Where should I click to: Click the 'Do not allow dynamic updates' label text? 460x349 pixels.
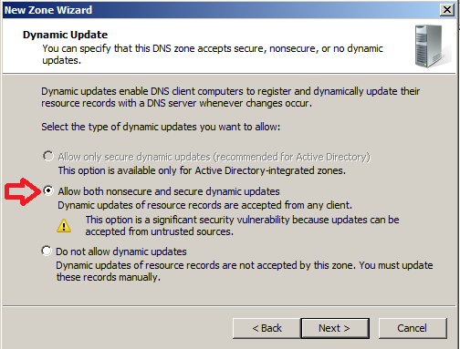tap(121, 251)
